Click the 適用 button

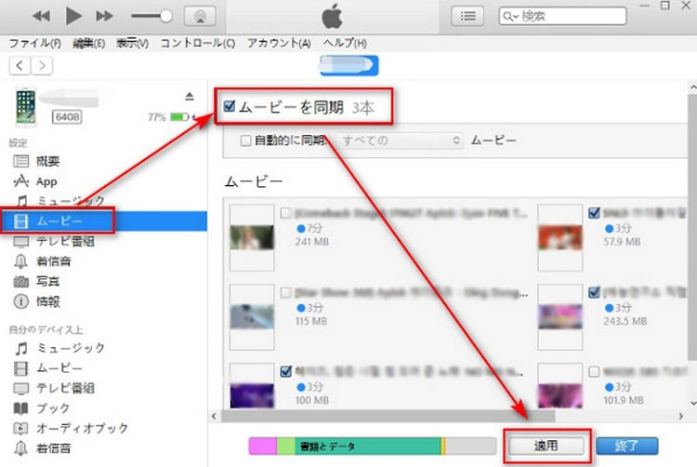point(545,446)
